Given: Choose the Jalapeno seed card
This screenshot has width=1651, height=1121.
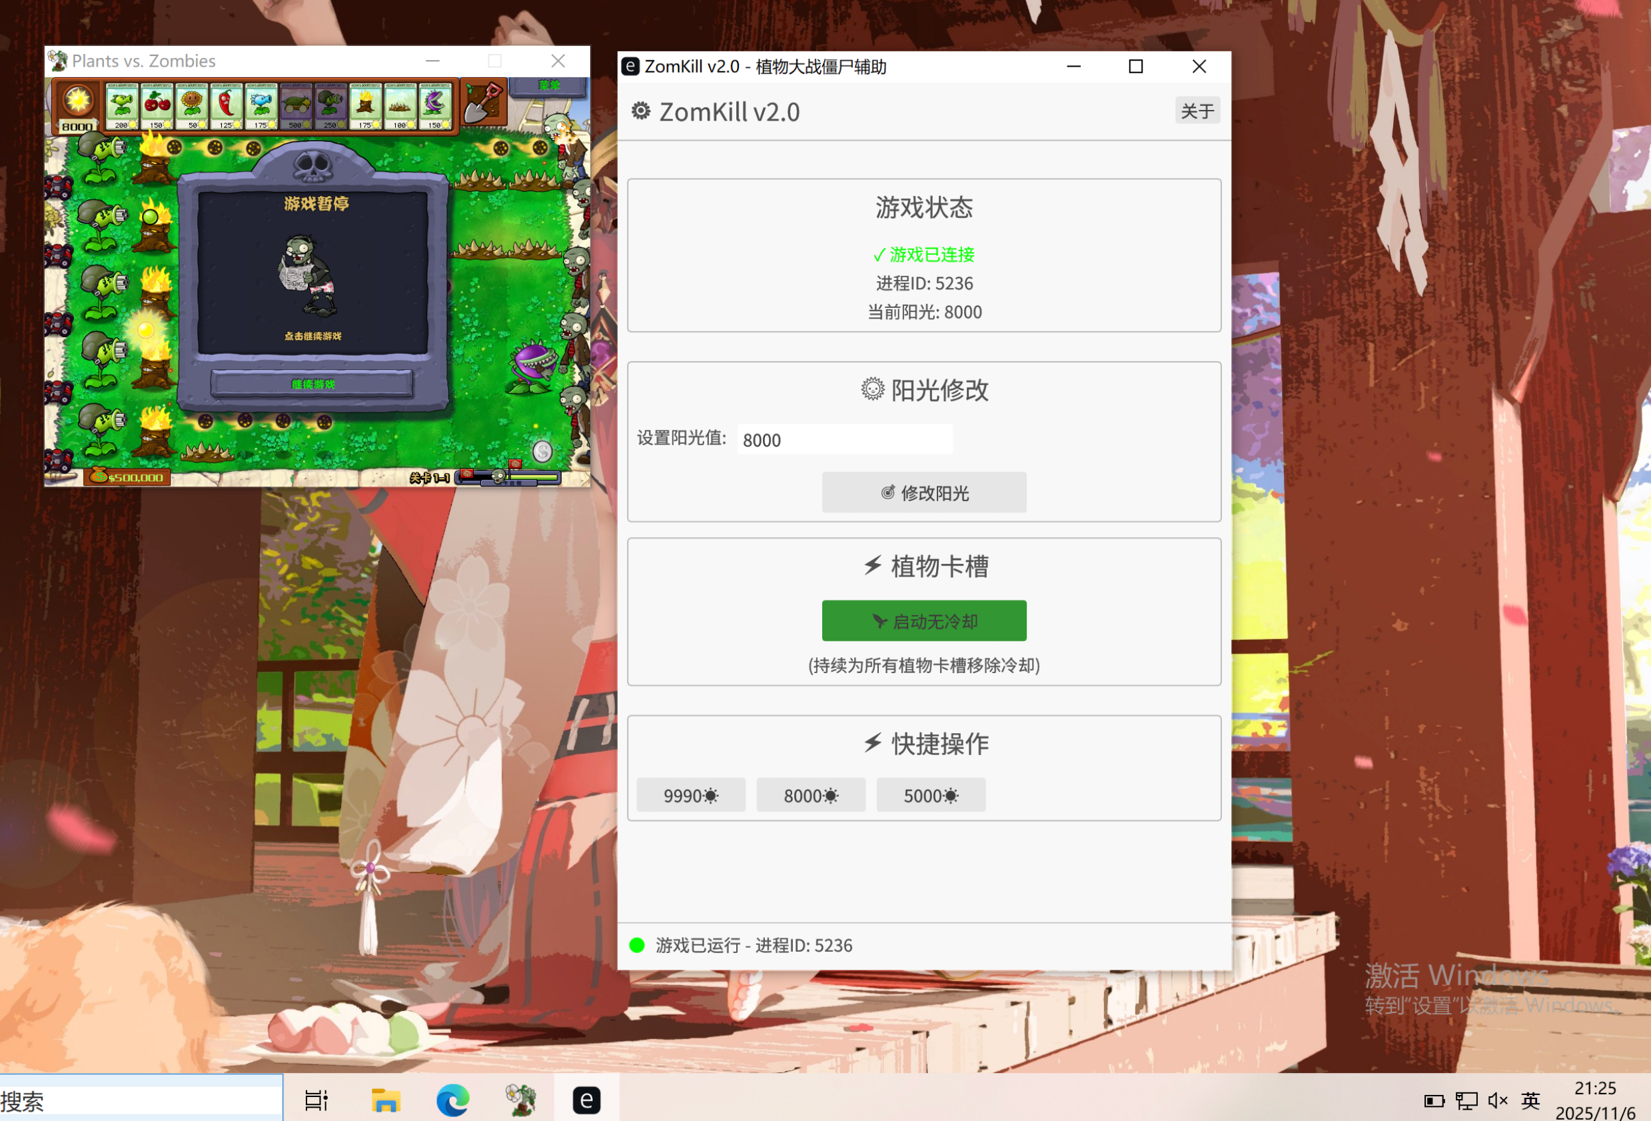Looking at the screenshot, I should coord(226,105).
